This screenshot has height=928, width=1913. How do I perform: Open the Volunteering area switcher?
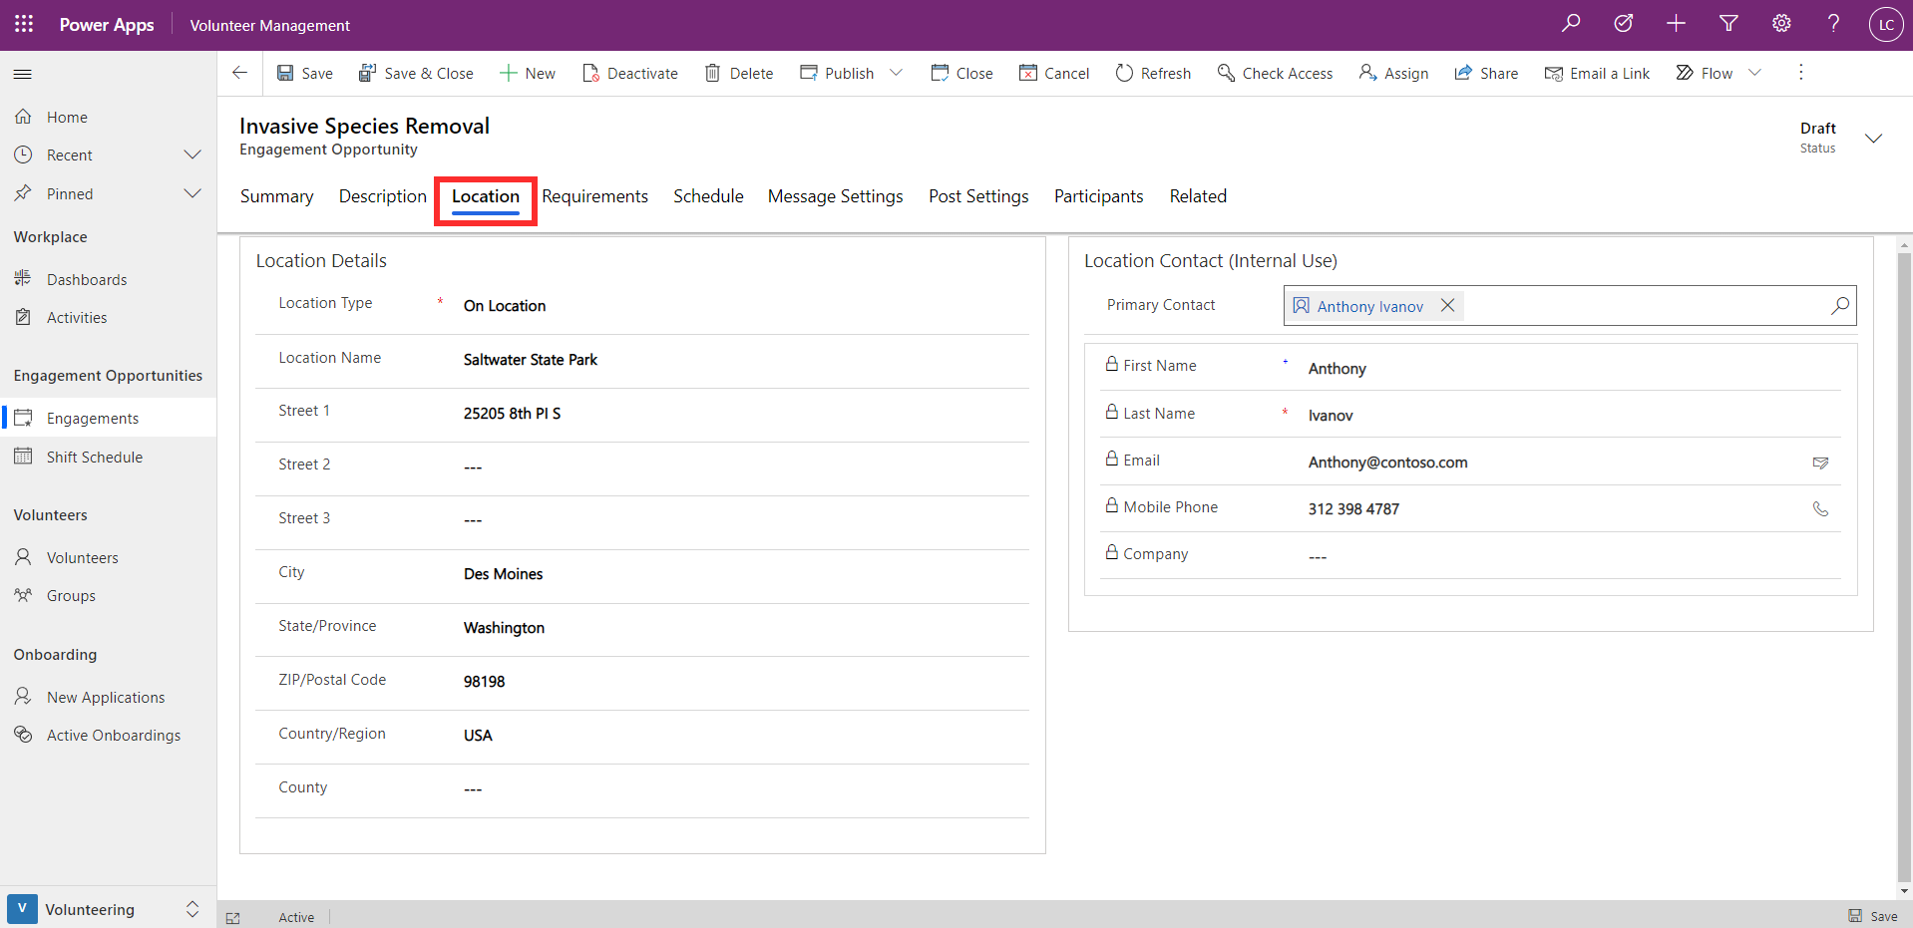(108, 909)
